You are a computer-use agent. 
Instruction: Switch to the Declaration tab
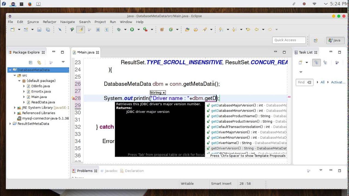click(x=132, y=171)
